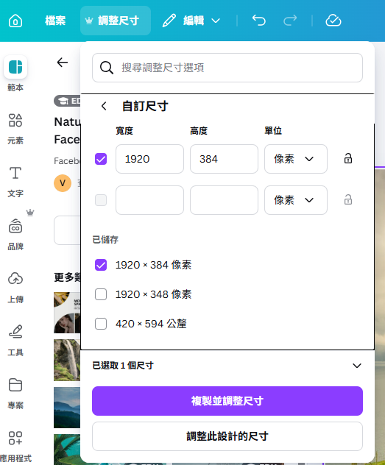
Task: Open the 品牌 brand panel
Action: point(15,235)
